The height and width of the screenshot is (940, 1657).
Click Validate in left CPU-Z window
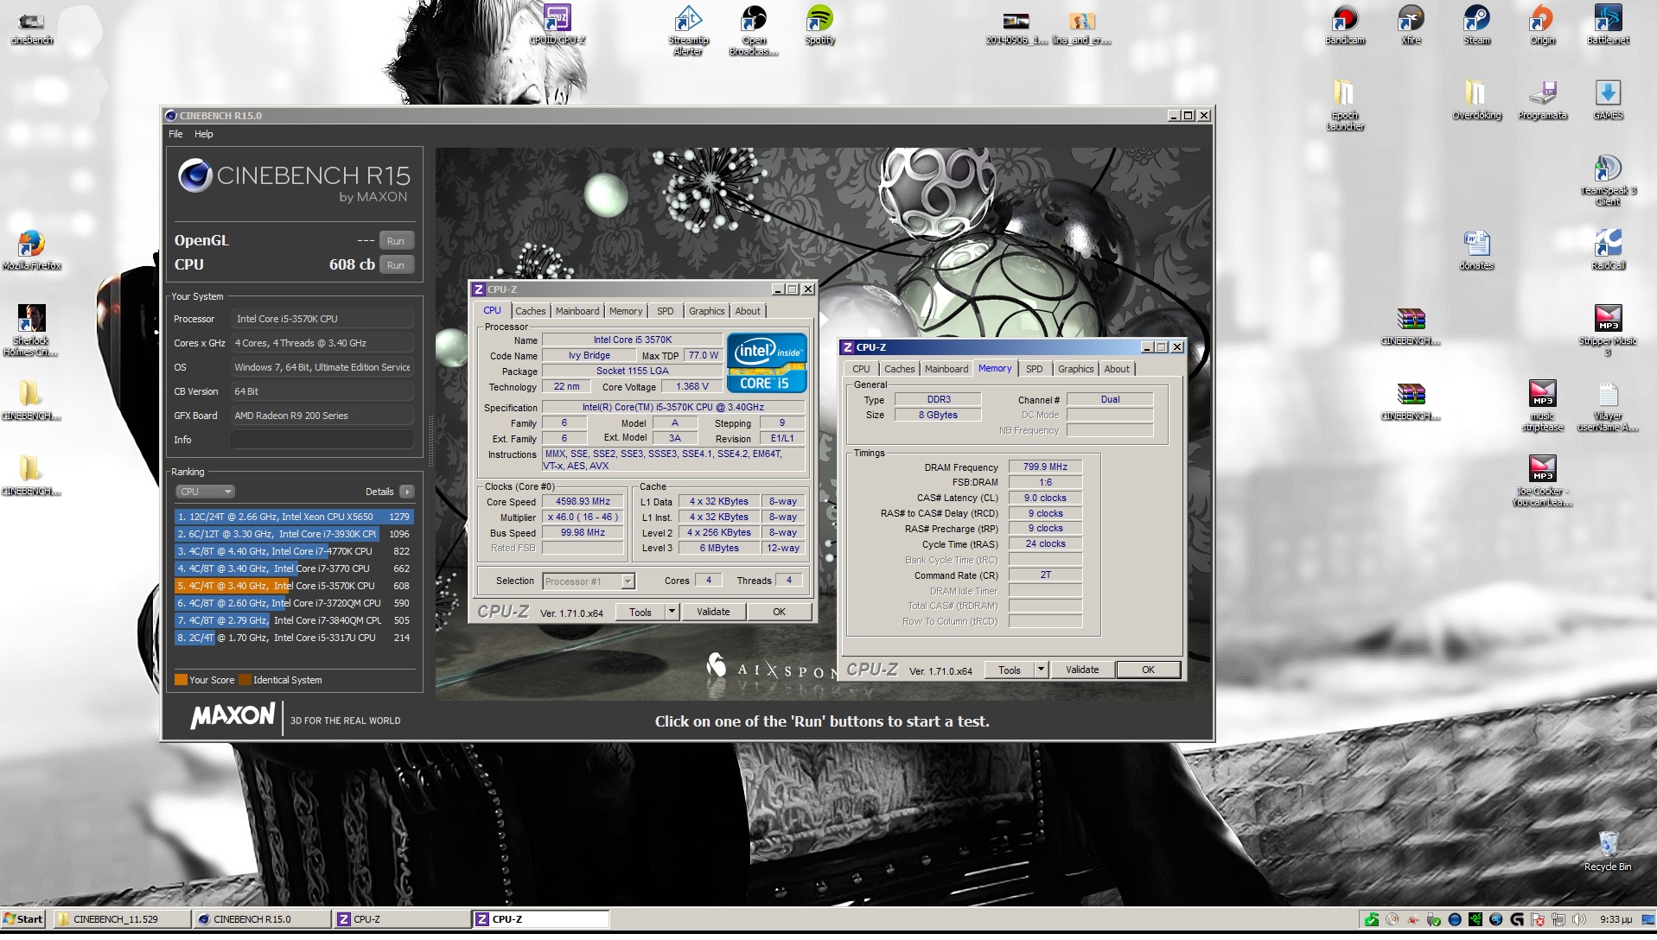tap(713, 612)
